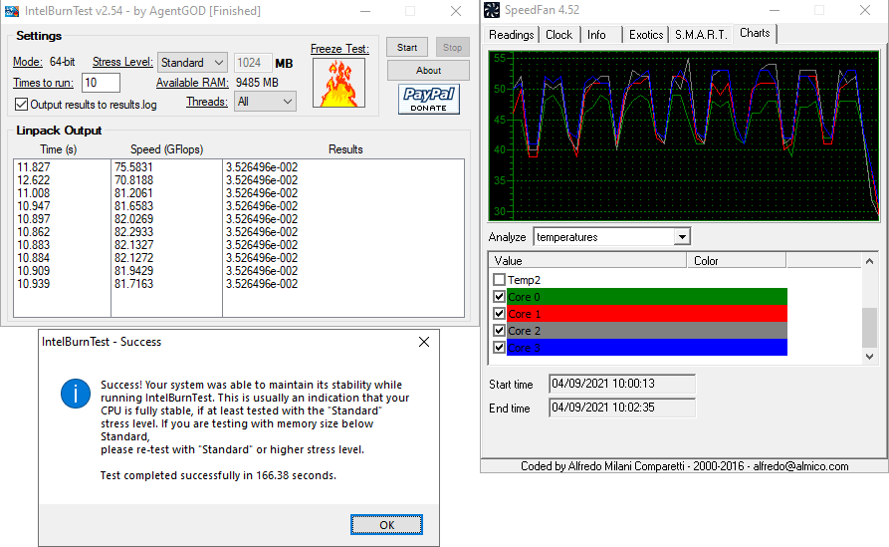Click the temperature chart area in SpeedFan
The image size is (889, 547).
tap(684, 136)
